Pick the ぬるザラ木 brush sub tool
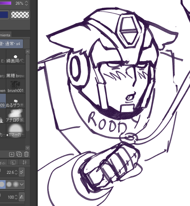This screenshot has height=206, width=190. point(15,101)
